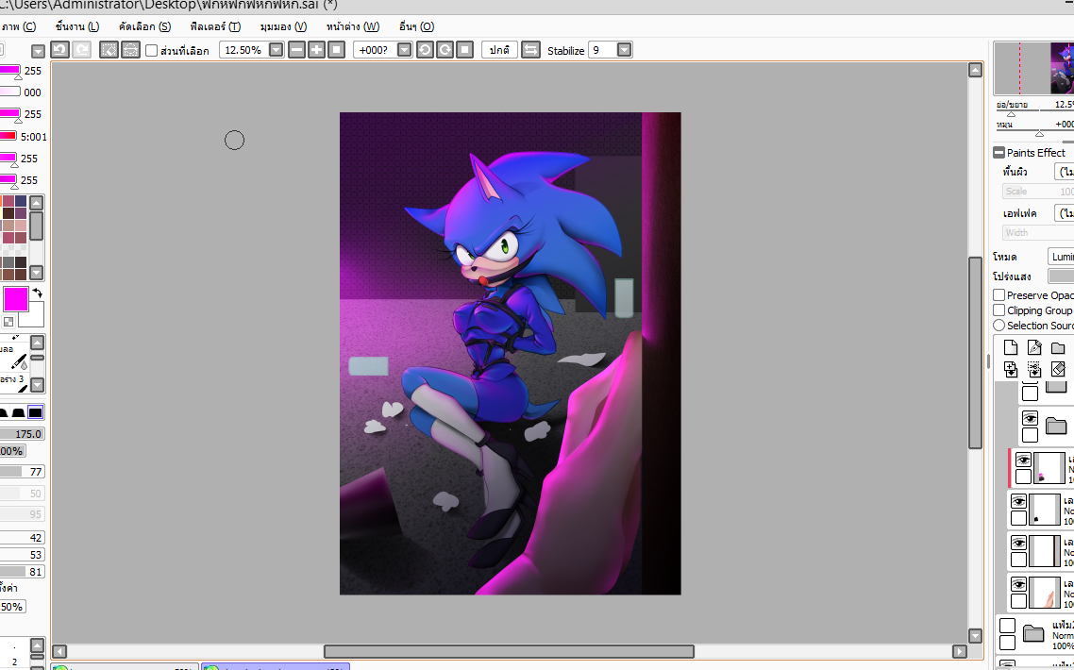This screenshot has height=670, width=1074.
Task: Flip the canvas view horizontally
Action: (x=530, y=50)
